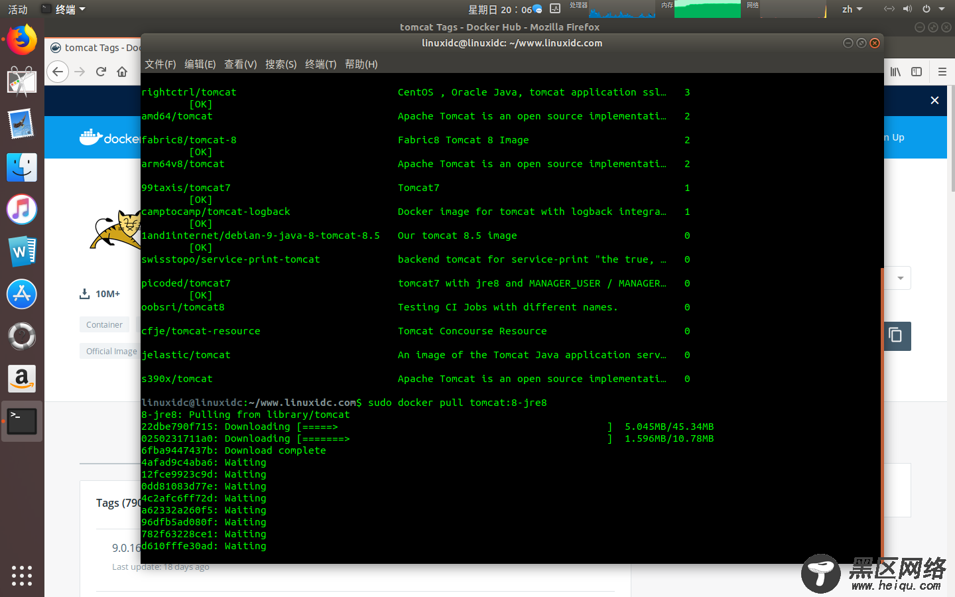Screen dimensions: 955x597
Task: Click 'rightctrl/tomcat' in terminal output
Action: [189, 92]
